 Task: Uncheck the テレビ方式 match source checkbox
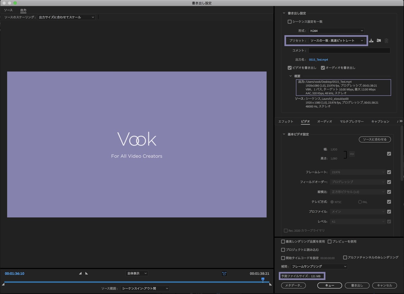(x=389, y=202)
